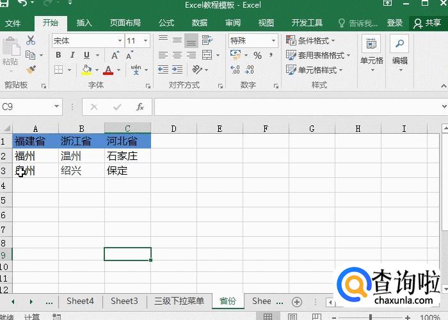The image size is (448, 320).
Task: Open alignment group dialog launcher
Action: coord(220,86)
